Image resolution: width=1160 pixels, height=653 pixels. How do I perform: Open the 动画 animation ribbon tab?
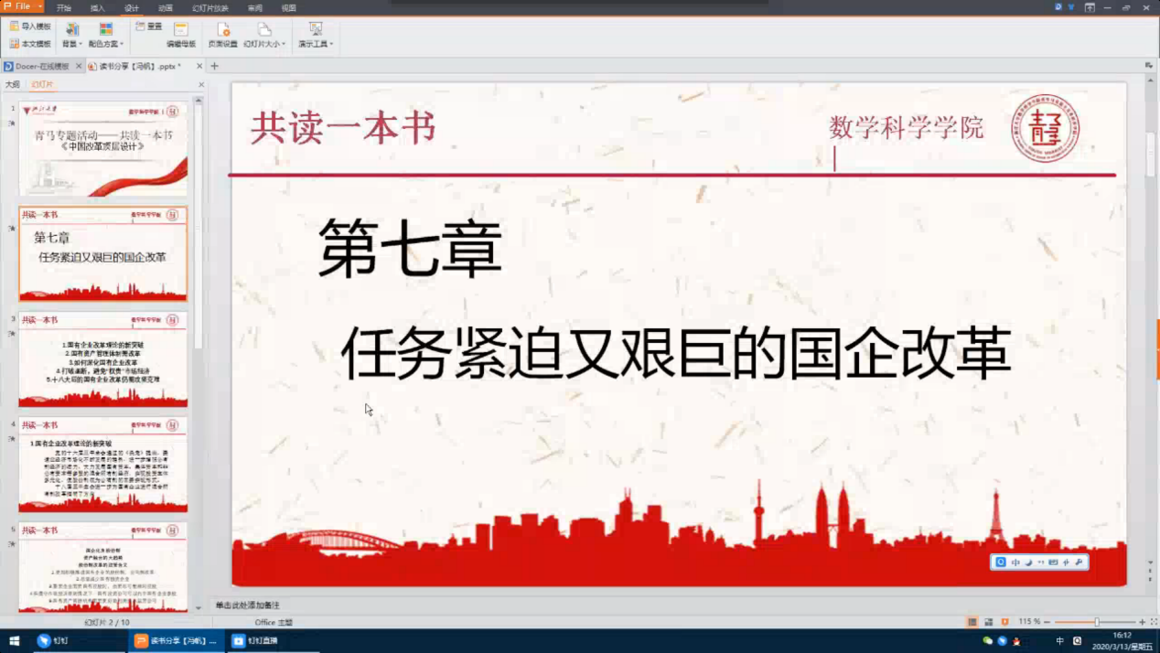(166, 7)
